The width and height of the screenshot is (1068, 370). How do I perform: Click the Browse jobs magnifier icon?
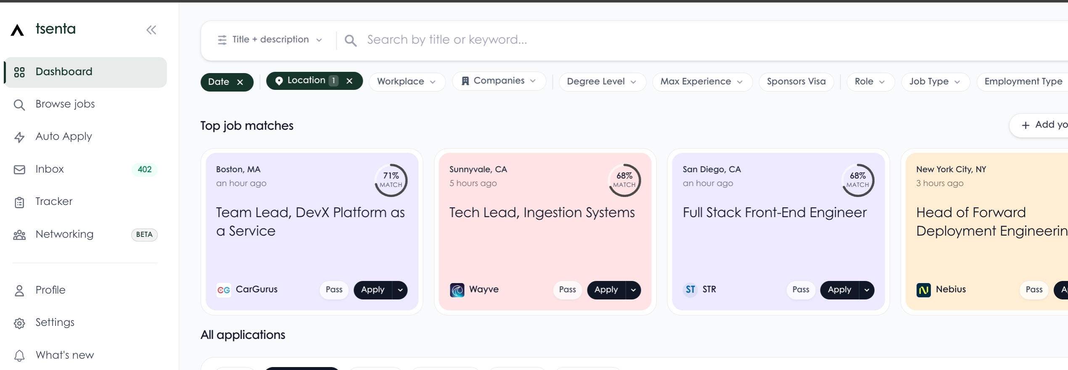(x=19, y=105)
